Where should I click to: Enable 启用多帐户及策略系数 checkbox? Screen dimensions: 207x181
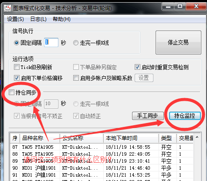(76, 78)
